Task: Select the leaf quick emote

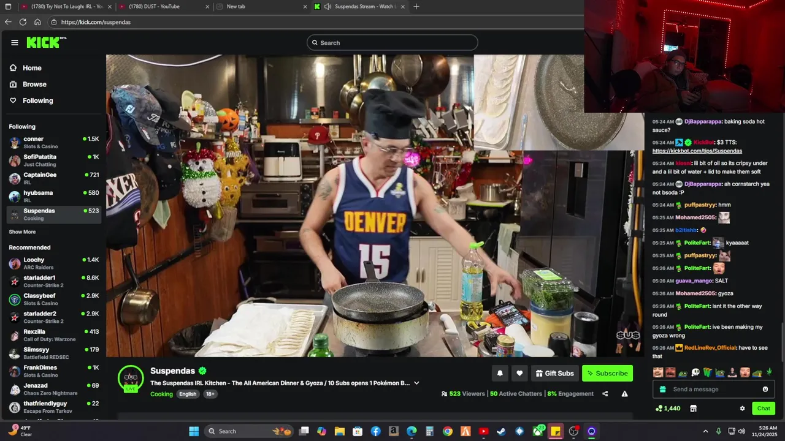Action: (x=769, y=372)
